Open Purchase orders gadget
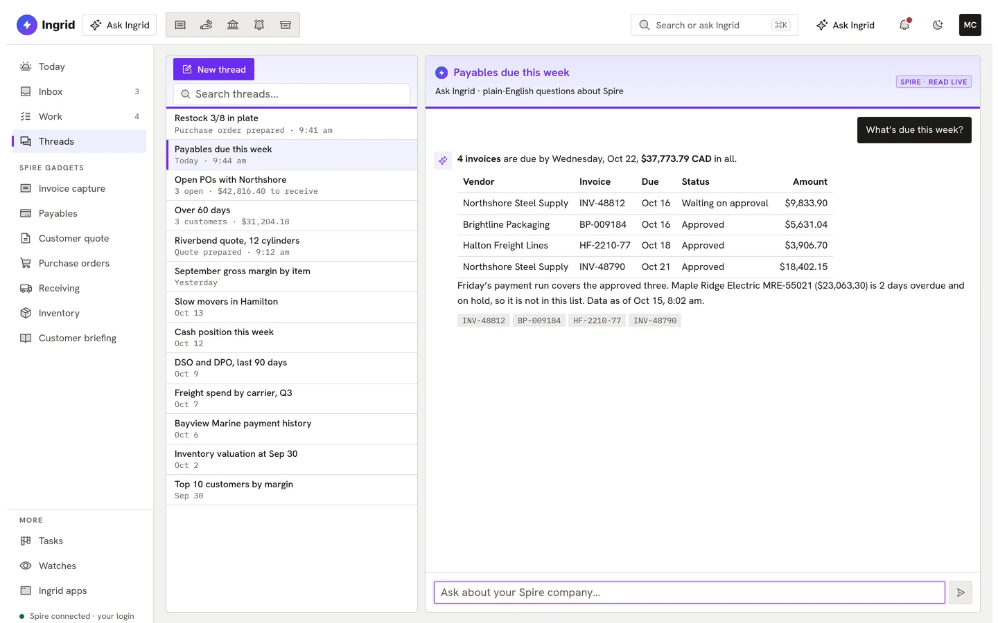The width and height of the screenshot is (998, 623). pos(79,263)
